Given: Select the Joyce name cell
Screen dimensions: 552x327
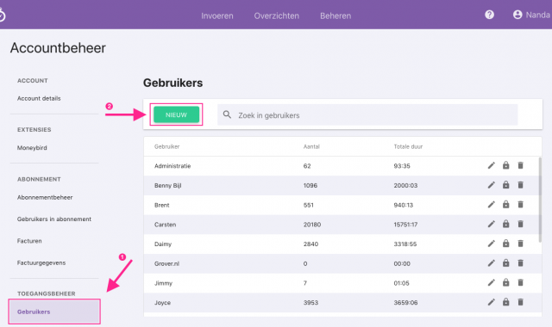Looking at the screenshot, I should point(163,302).
